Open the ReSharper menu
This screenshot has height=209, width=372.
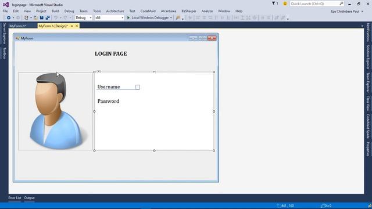click(189, 11)
